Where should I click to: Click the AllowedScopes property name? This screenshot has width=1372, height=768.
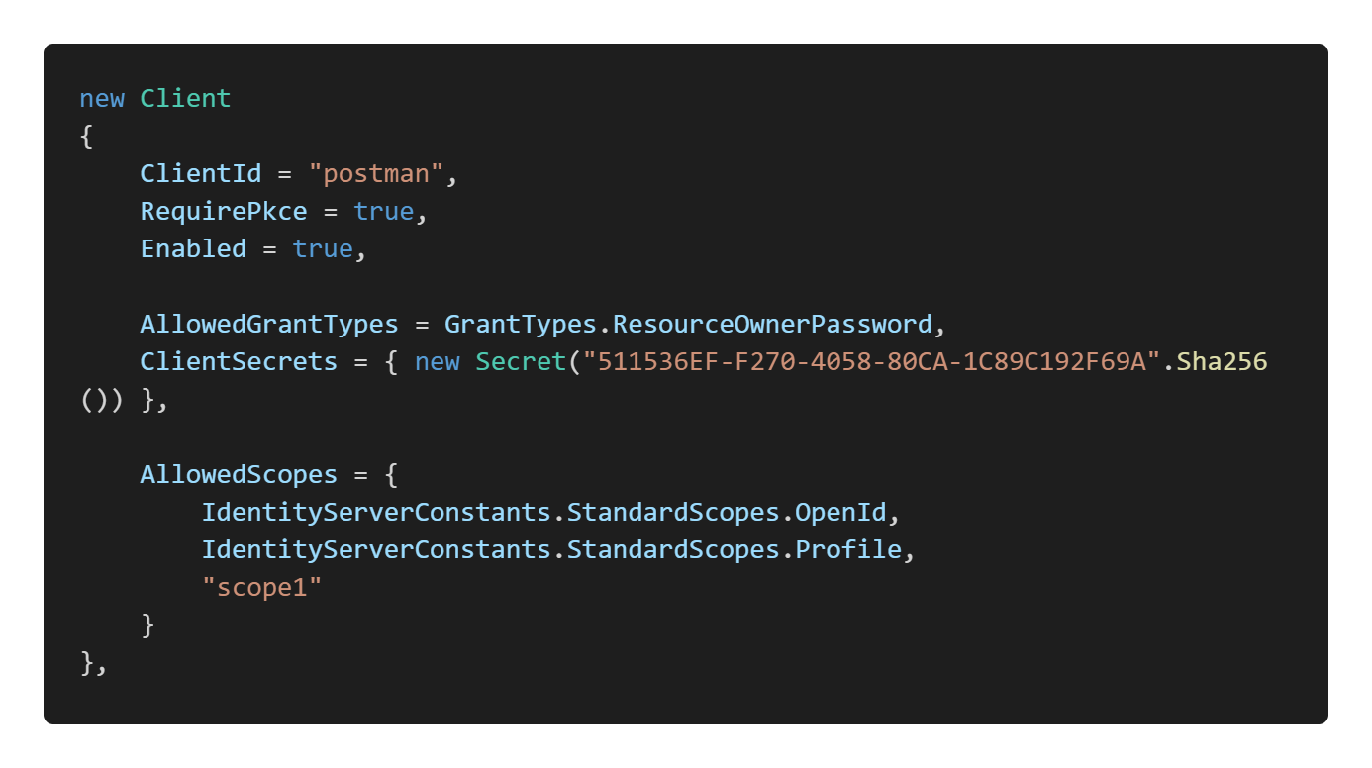tap(239, 474)
